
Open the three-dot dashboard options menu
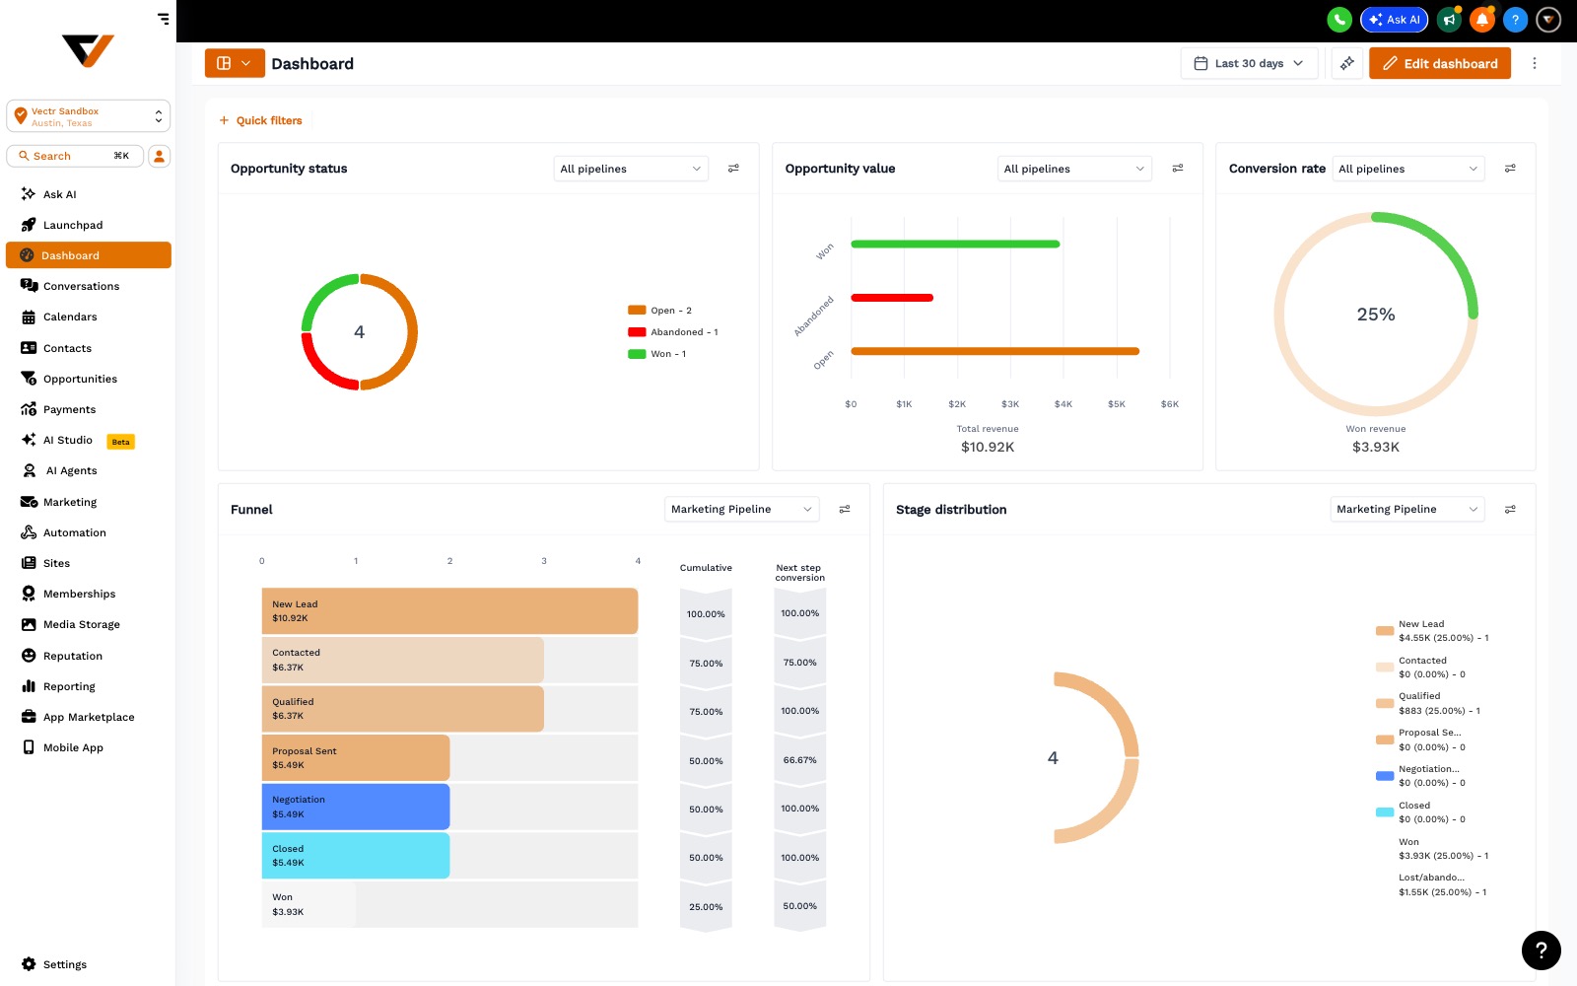1534,63
